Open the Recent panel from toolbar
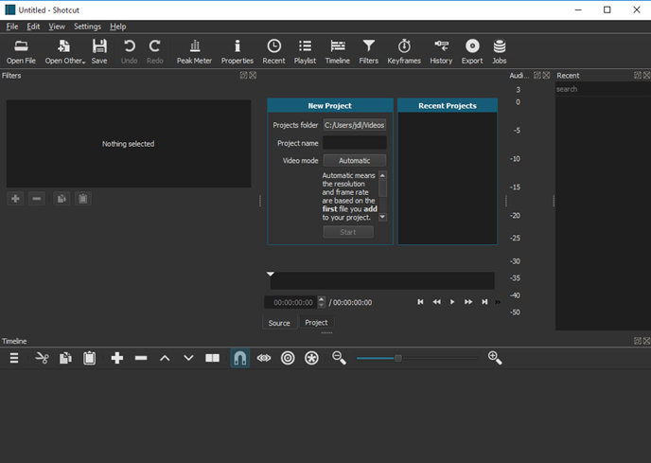The height and width of the screenshot is (463, 651). (x=273, y=51)
